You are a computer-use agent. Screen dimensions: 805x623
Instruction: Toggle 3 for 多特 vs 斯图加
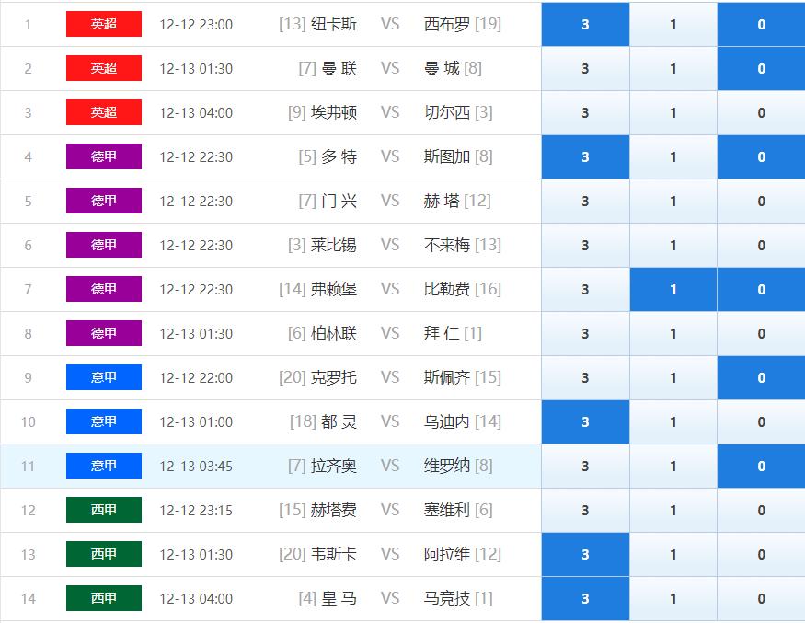(x=585, y=156)
